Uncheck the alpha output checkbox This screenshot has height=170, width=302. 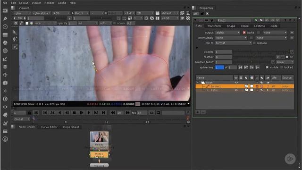244,33
